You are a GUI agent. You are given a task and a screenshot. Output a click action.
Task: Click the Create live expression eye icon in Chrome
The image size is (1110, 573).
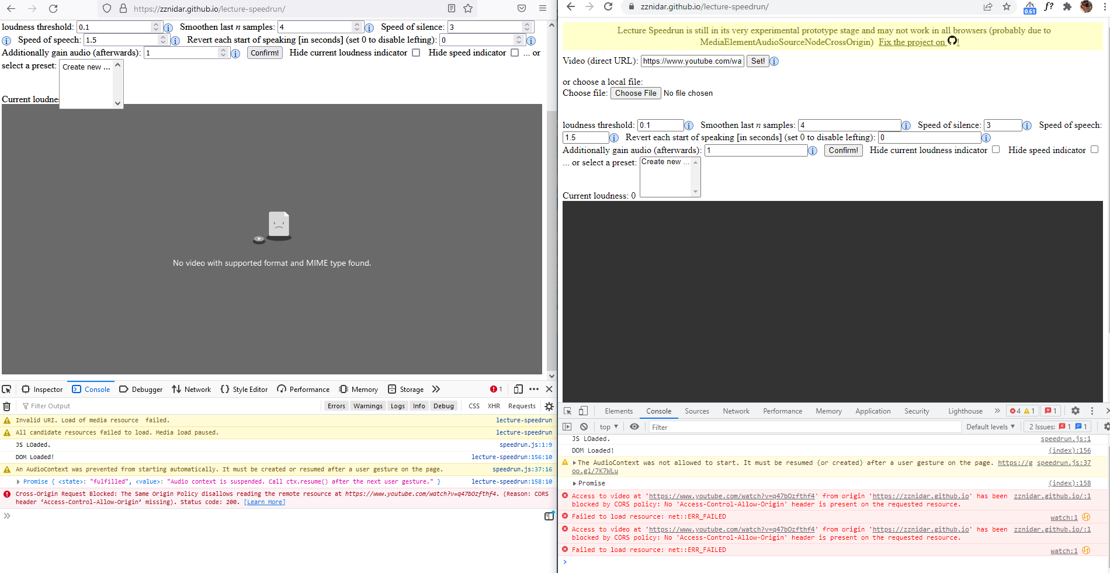pyautogui.click(x=634, y=426)
